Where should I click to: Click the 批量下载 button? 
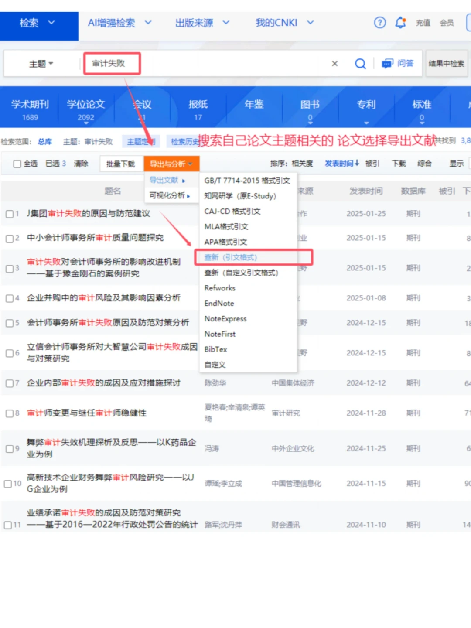[120, 164]
